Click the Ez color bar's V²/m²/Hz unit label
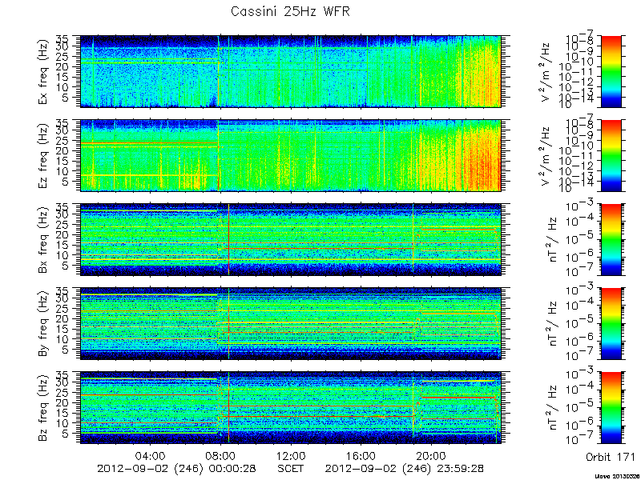Viewport: 641px width, 480px height. [x=546, y=155]
